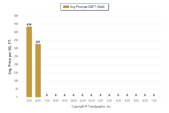Click the zero value above 3/25
Screen dimensions: 169x113
click(118, 95)
